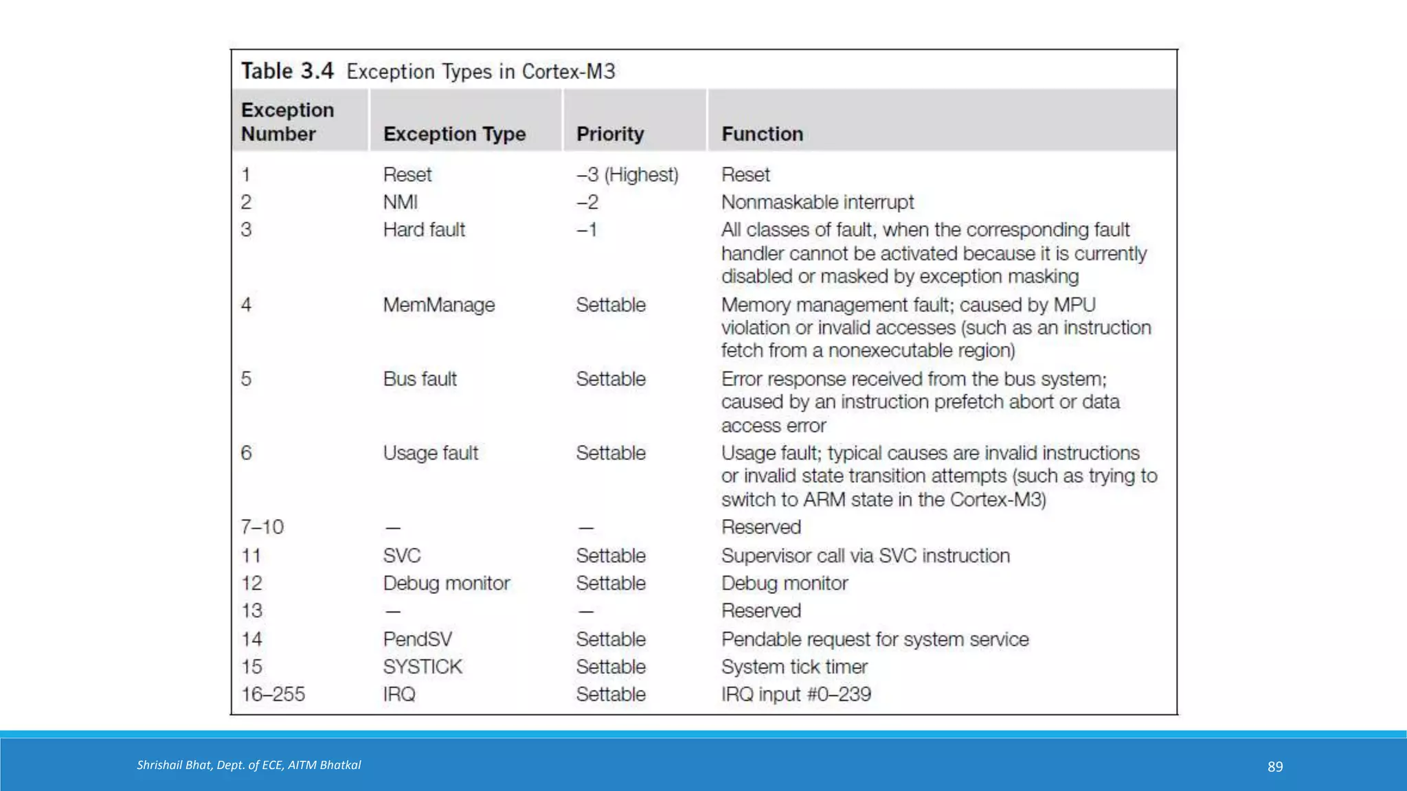Click the 'Priority' column header
This screenshot has height=791, width=1407.
[610, 134]
